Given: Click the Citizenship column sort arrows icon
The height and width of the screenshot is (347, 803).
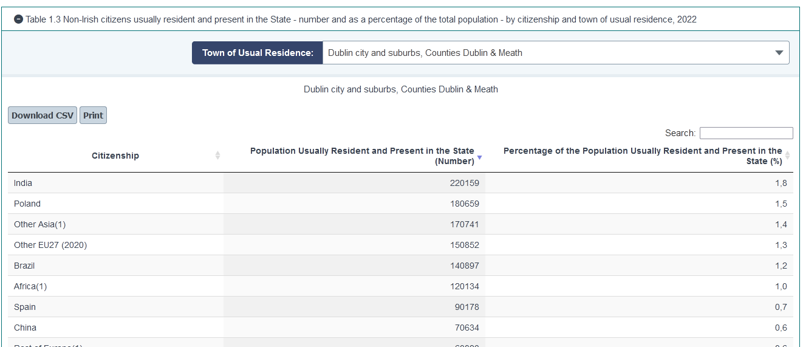Looking at the screenshot, I should click(x=217, y=156).
